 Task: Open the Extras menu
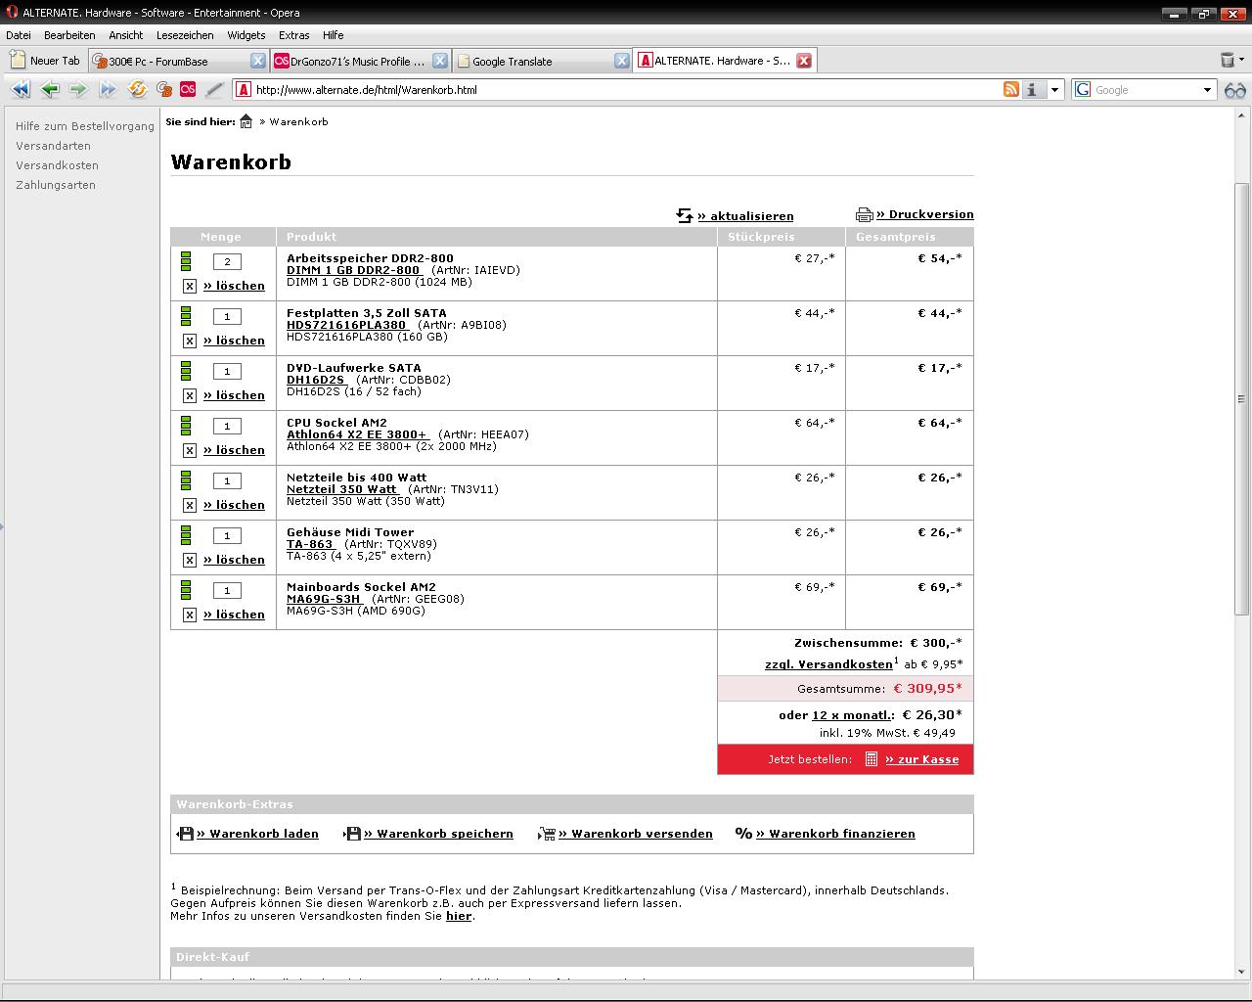coord(293,35)
